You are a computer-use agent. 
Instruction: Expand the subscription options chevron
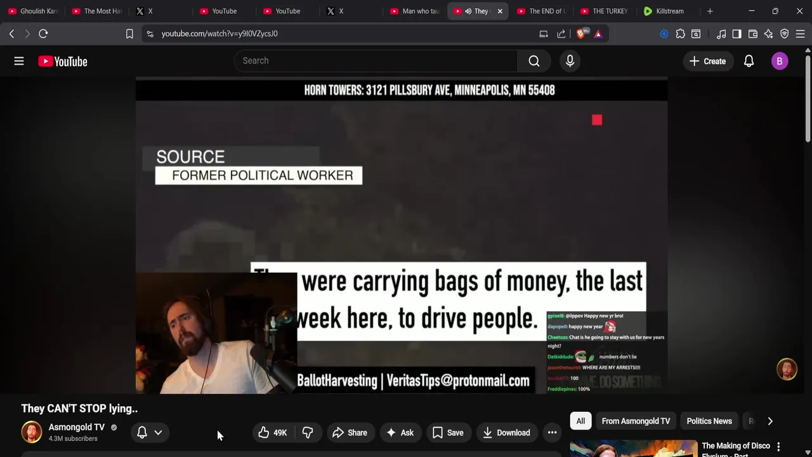(x=158, y=432)
